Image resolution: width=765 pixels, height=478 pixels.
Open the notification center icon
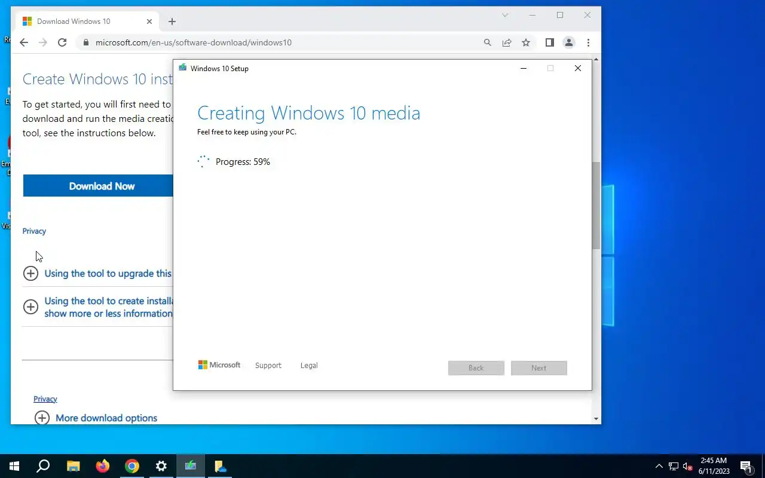(746, 466)
